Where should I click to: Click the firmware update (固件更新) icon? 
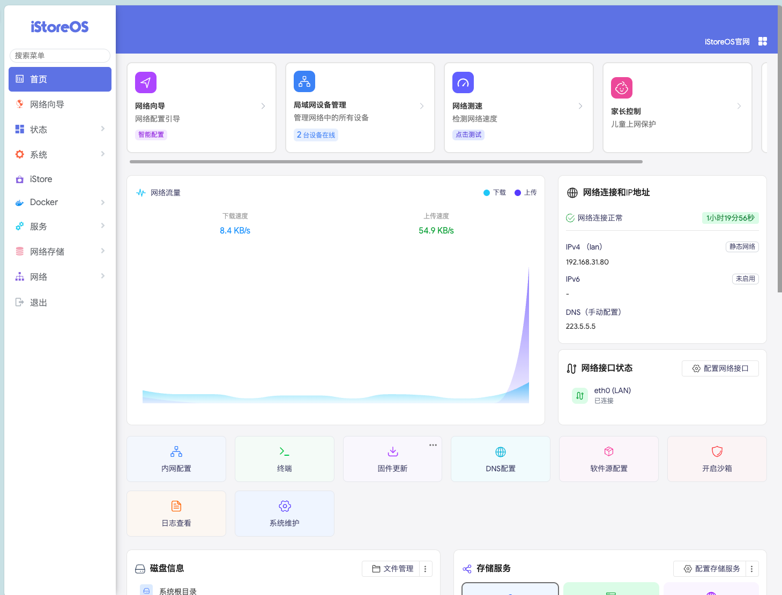pyautogui.click(x=392, y=452)
